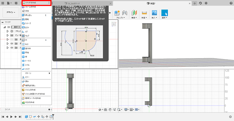Click the pan hand navigation icon
Screen dimensions: 234x121
(x=110, y=110)
